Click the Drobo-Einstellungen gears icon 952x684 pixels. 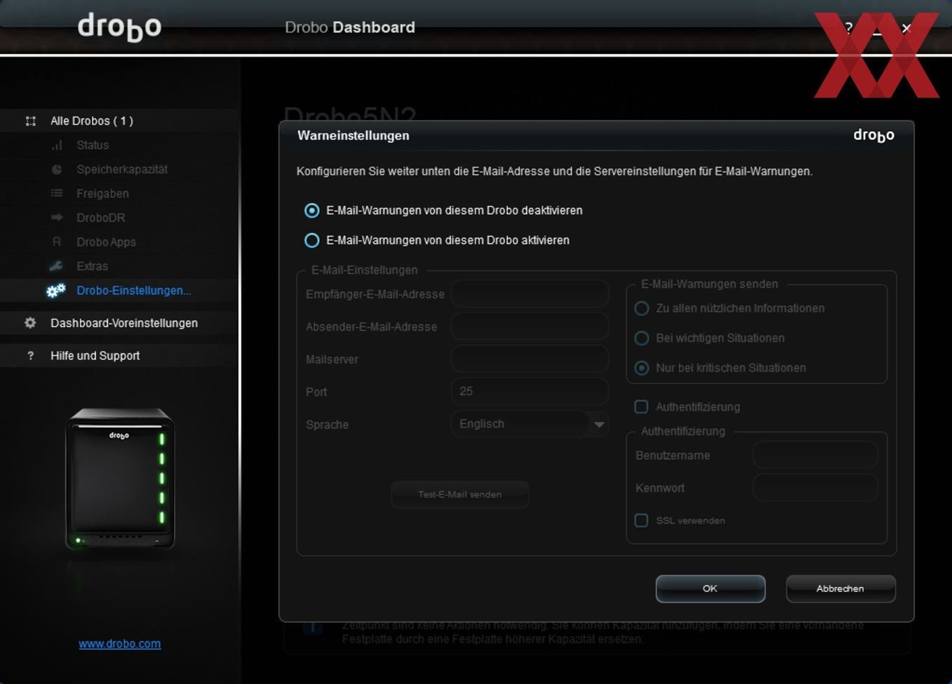pos(56,291)
